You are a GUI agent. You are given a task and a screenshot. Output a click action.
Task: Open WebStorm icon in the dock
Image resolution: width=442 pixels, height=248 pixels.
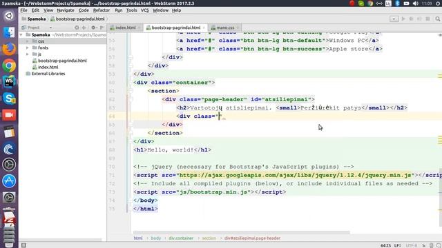coord(9,82)
